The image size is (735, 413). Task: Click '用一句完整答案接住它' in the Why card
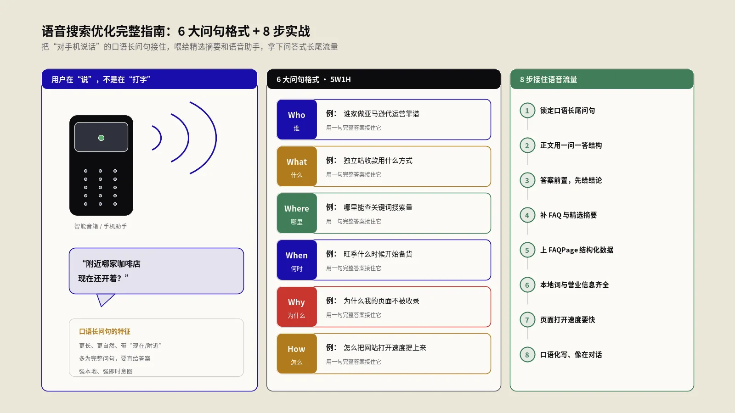point(354,315)
